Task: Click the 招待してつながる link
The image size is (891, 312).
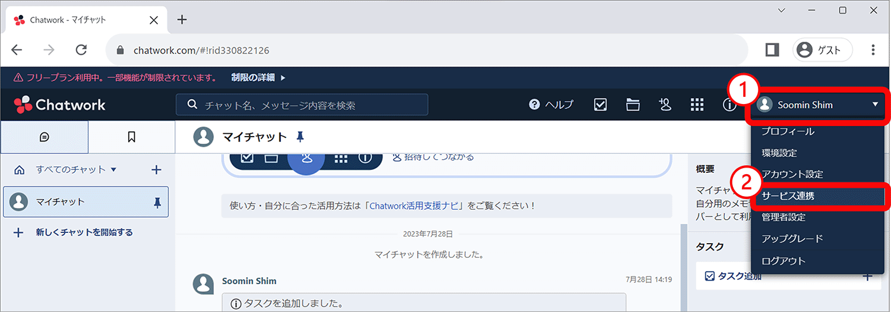Action: [x=433, y=157]
